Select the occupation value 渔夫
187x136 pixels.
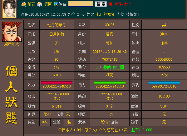click(164, 34)
